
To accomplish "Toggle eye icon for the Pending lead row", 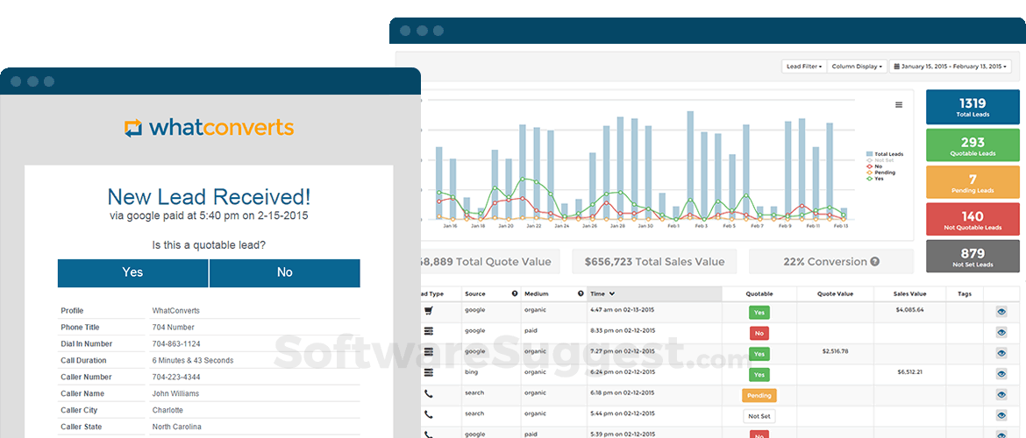I will (1001, 395).
